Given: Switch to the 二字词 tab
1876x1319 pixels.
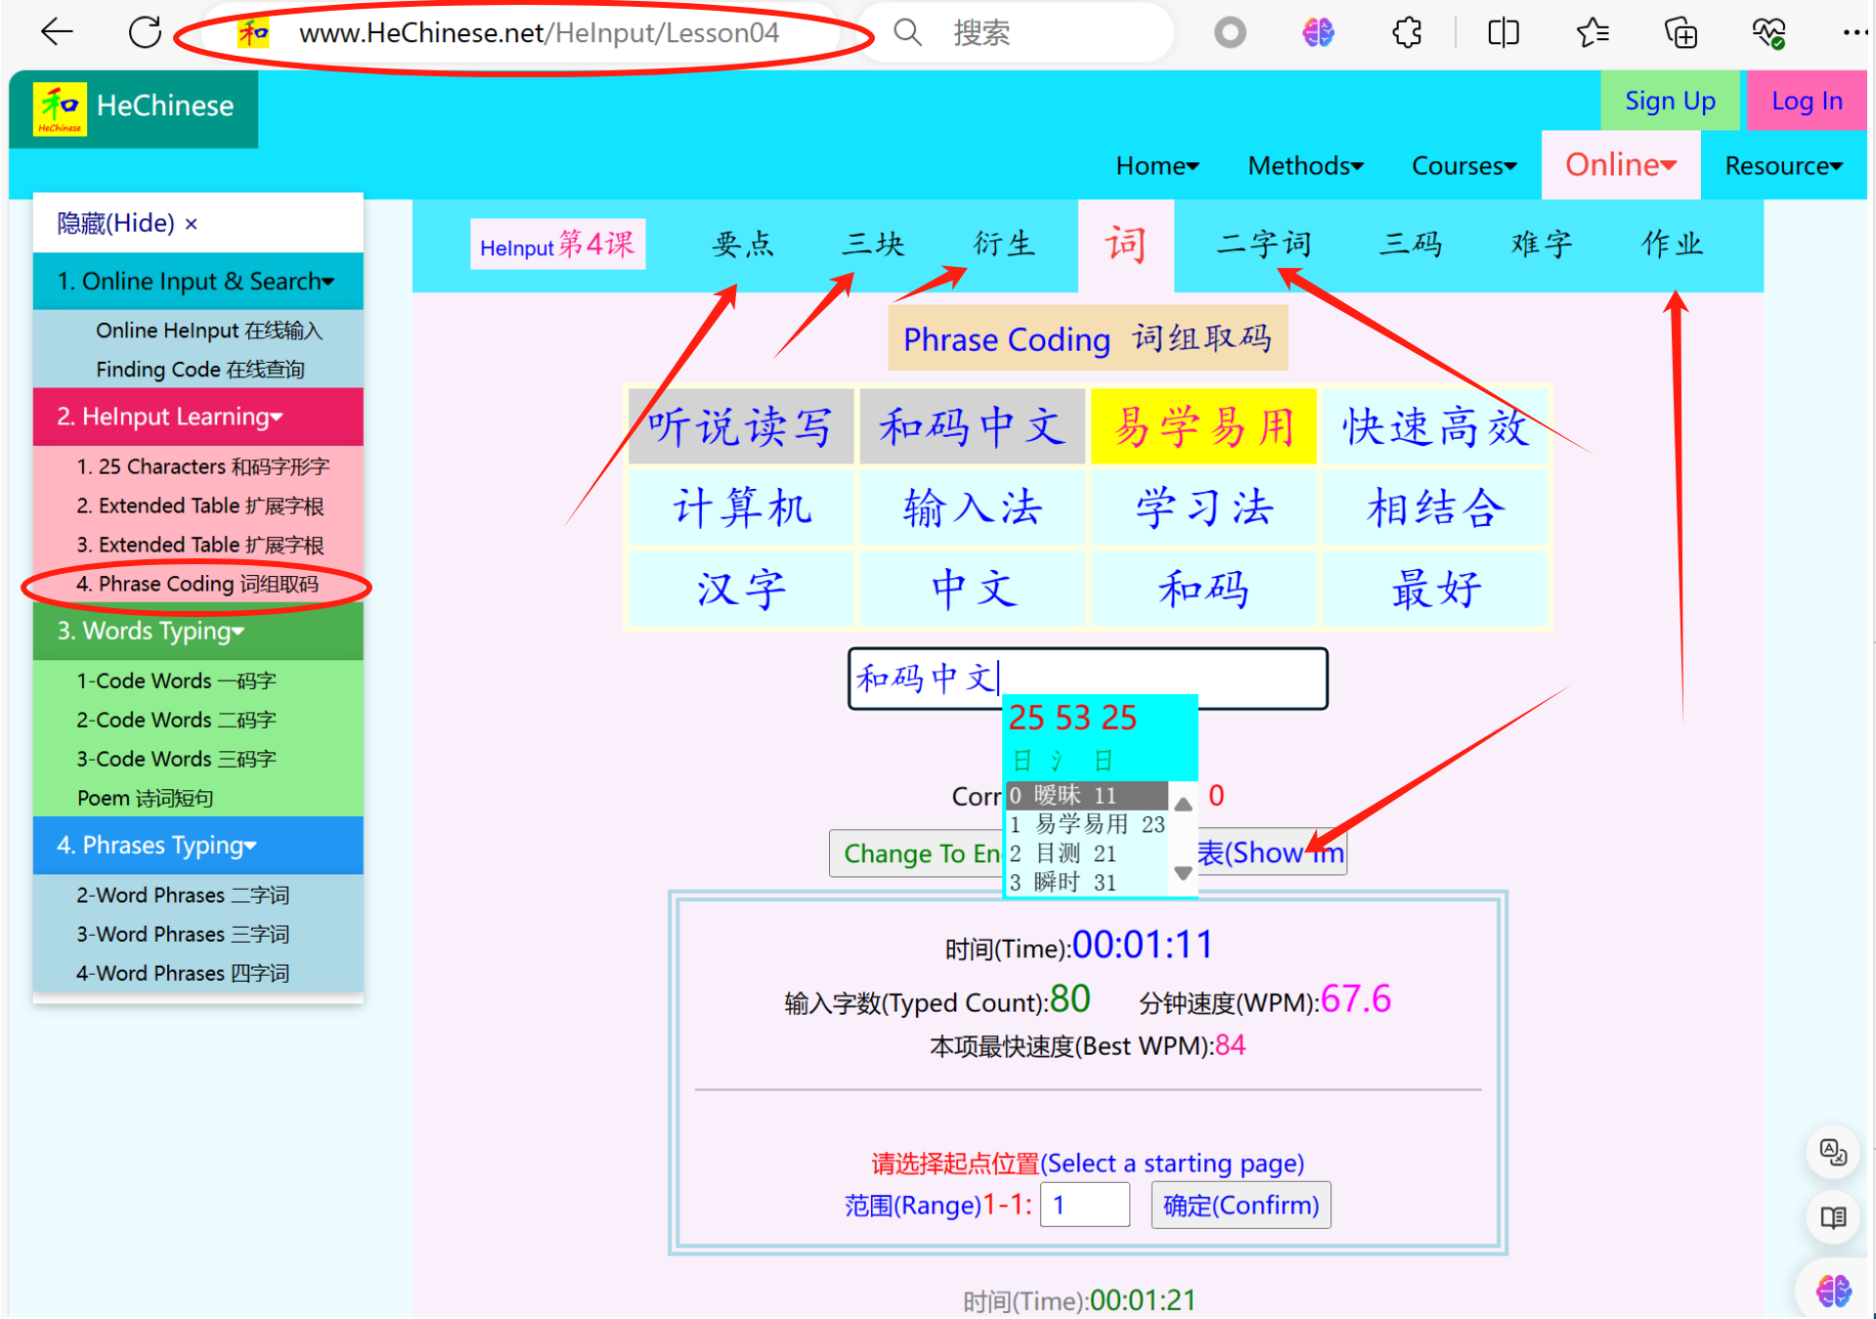Looking at the screenshot, I should point(1264,244).
